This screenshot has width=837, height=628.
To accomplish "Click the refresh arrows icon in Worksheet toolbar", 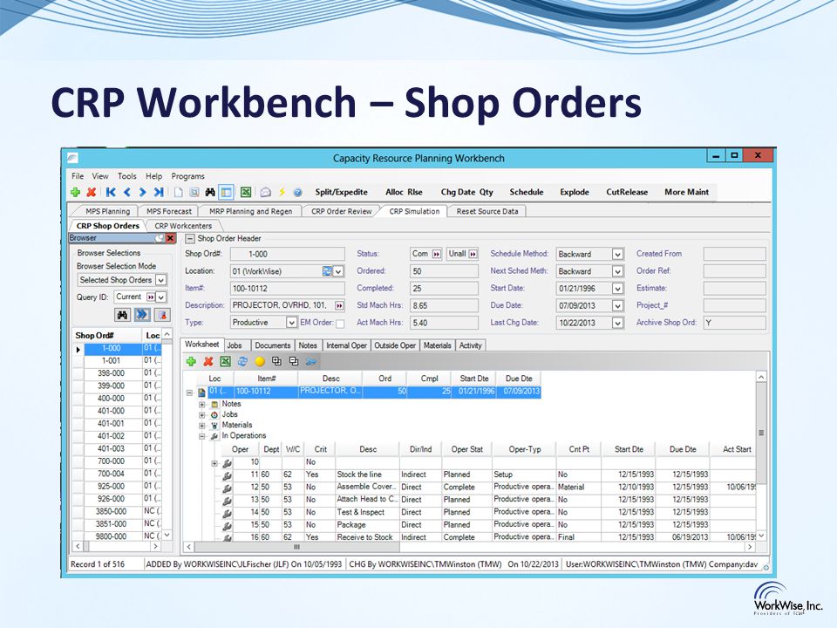I will point(242,361).
